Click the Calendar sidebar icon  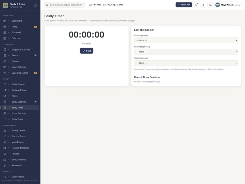pyautogui.click(x=5, y=38)
